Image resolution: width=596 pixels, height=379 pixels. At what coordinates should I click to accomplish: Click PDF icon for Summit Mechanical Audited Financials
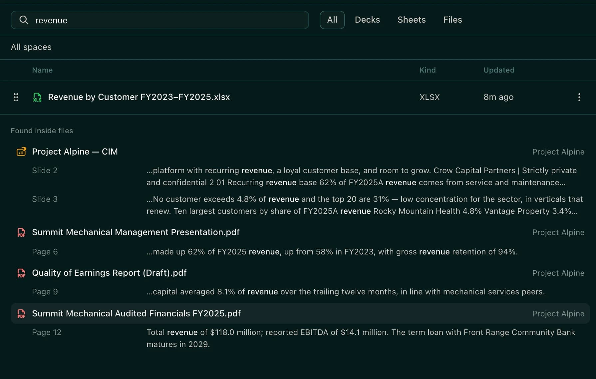coord(21,314)
